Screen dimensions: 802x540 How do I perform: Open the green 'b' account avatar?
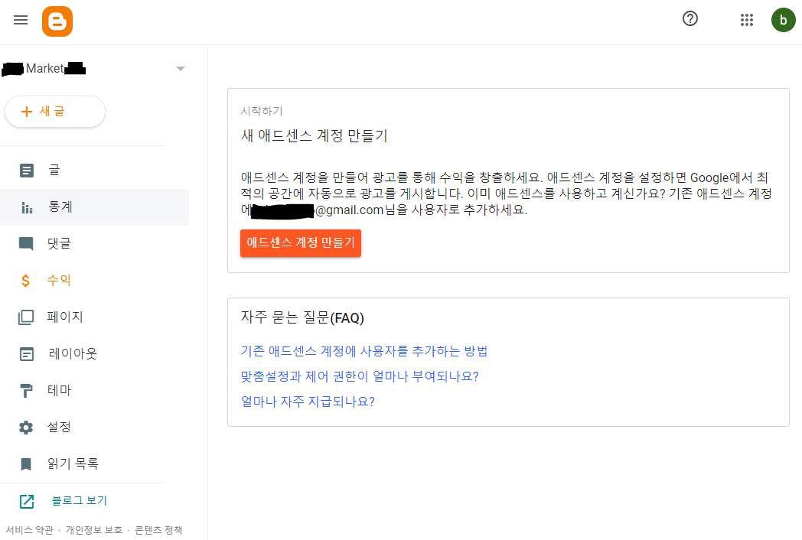[x=783, y=20]
